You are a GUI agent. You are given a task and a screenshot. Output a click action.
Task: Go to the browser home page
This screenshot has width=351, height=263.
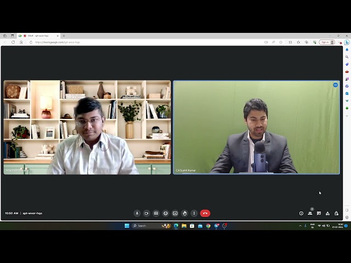click(21, 42)
